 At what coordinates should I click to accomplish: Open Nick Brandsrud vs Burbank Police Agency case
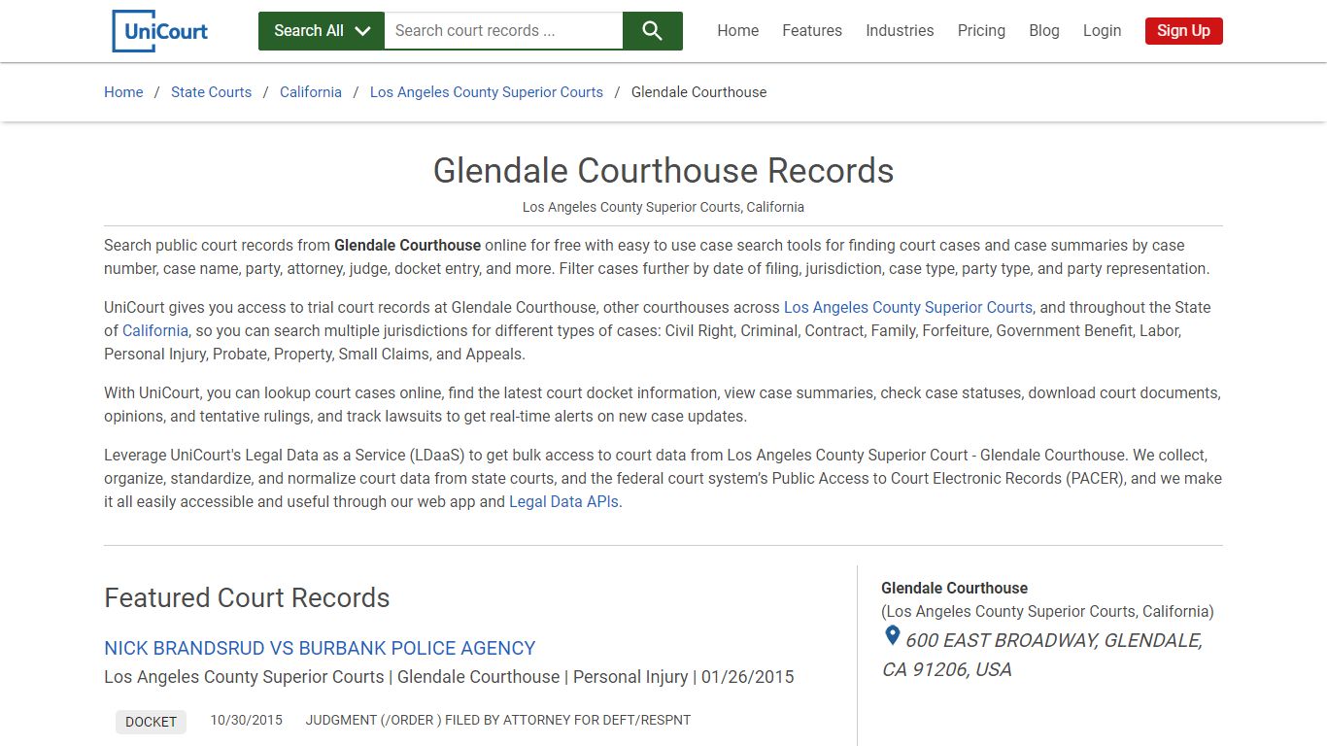click(x=320, y=648)
